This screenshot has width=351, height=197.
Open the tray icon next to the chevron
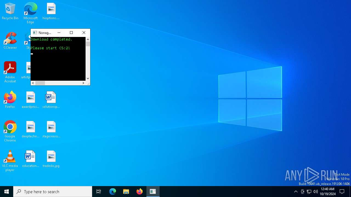tap(302, 192)
